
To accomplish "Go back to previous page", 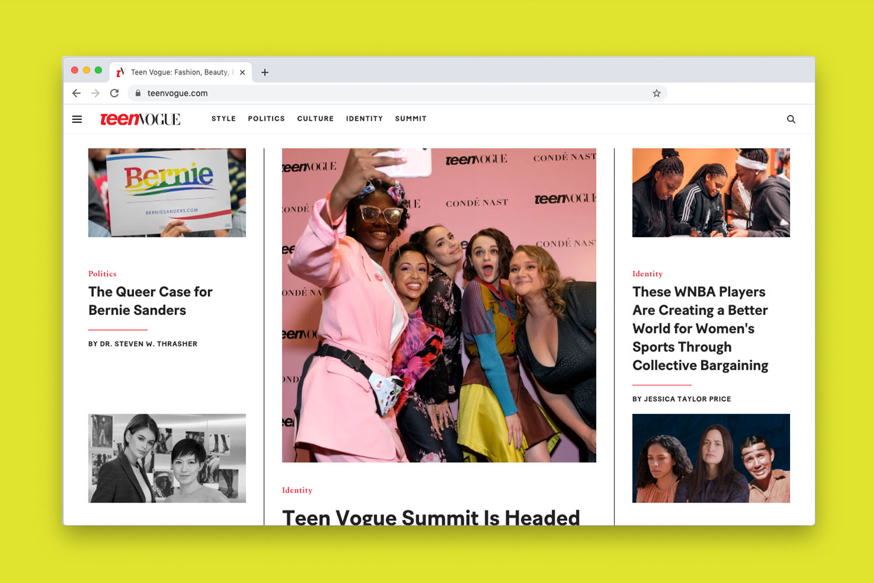I will tap(76, 93).
